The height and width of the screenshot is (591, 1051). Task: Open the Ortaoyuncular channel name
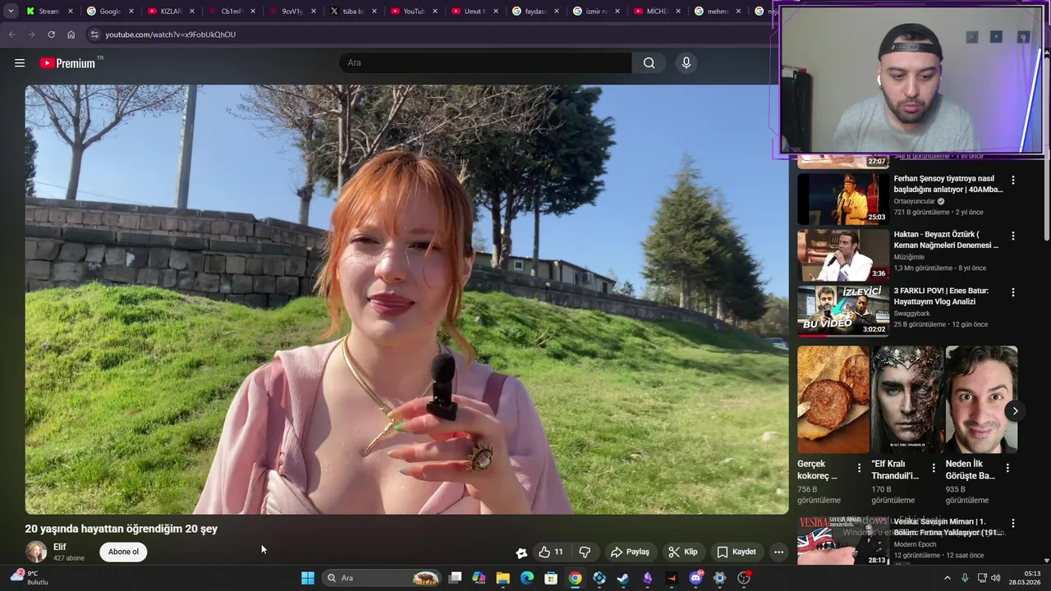(x=916, y=201)
